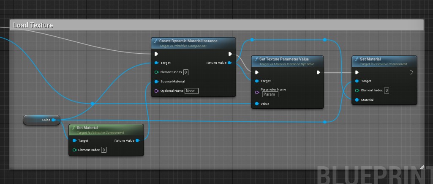The height and width of the screenshot is (184, 433).
Task: Click the Source Material input pin
Action: click(x=156, y=81)
